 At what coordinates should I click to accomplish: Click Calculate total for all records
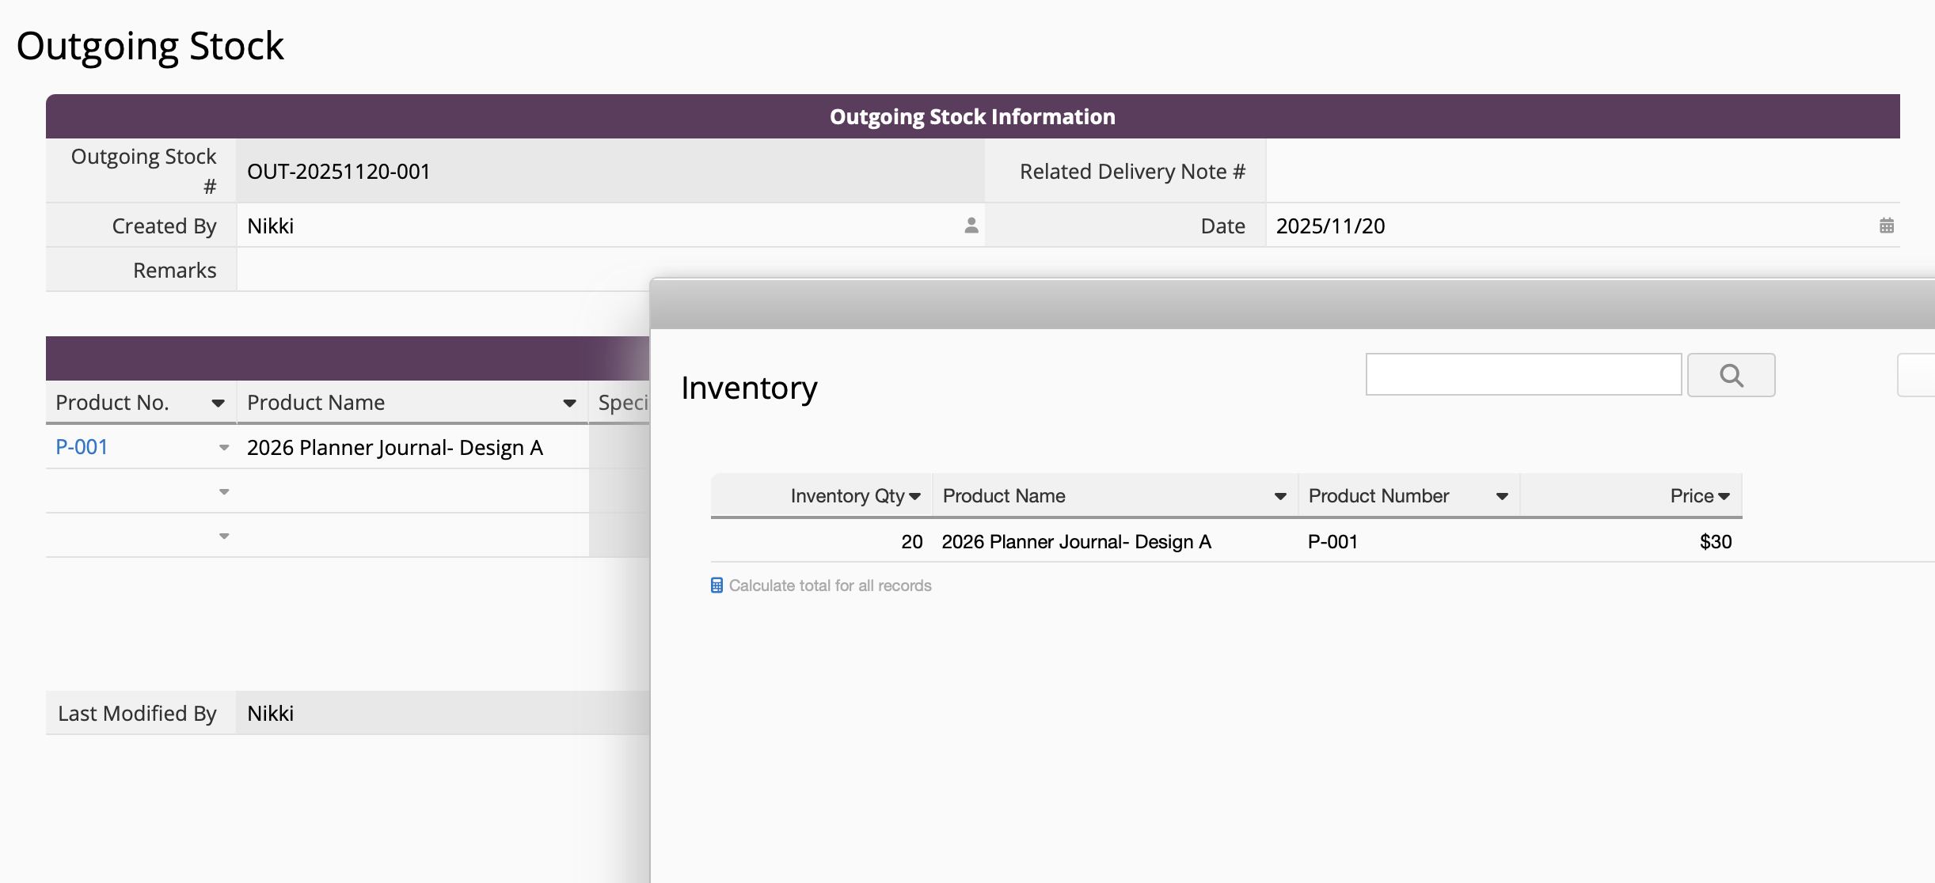829,586
